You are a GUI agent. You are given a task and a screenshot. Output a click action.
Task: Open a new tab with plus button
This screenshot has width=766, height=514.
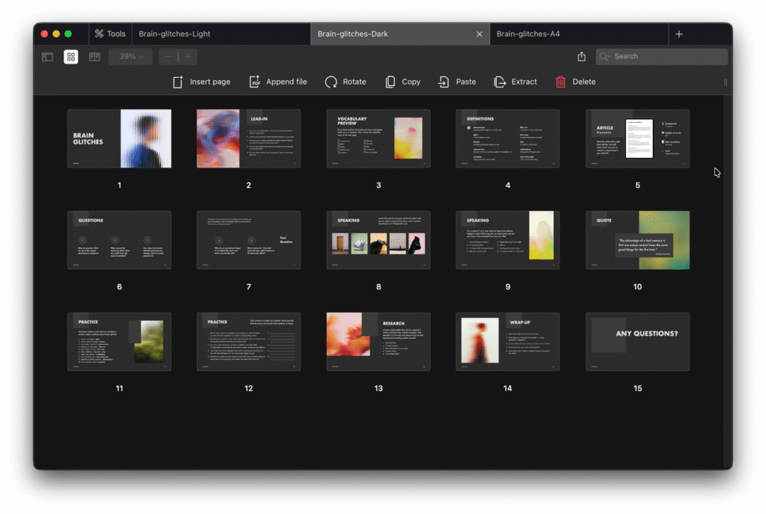pyautogui.click(x=678, y=34)
